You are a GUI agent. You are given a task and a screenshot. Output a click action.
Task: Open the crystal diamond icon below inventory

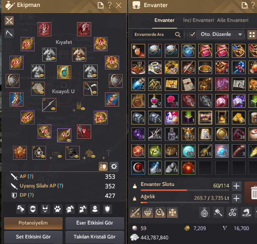148,212
